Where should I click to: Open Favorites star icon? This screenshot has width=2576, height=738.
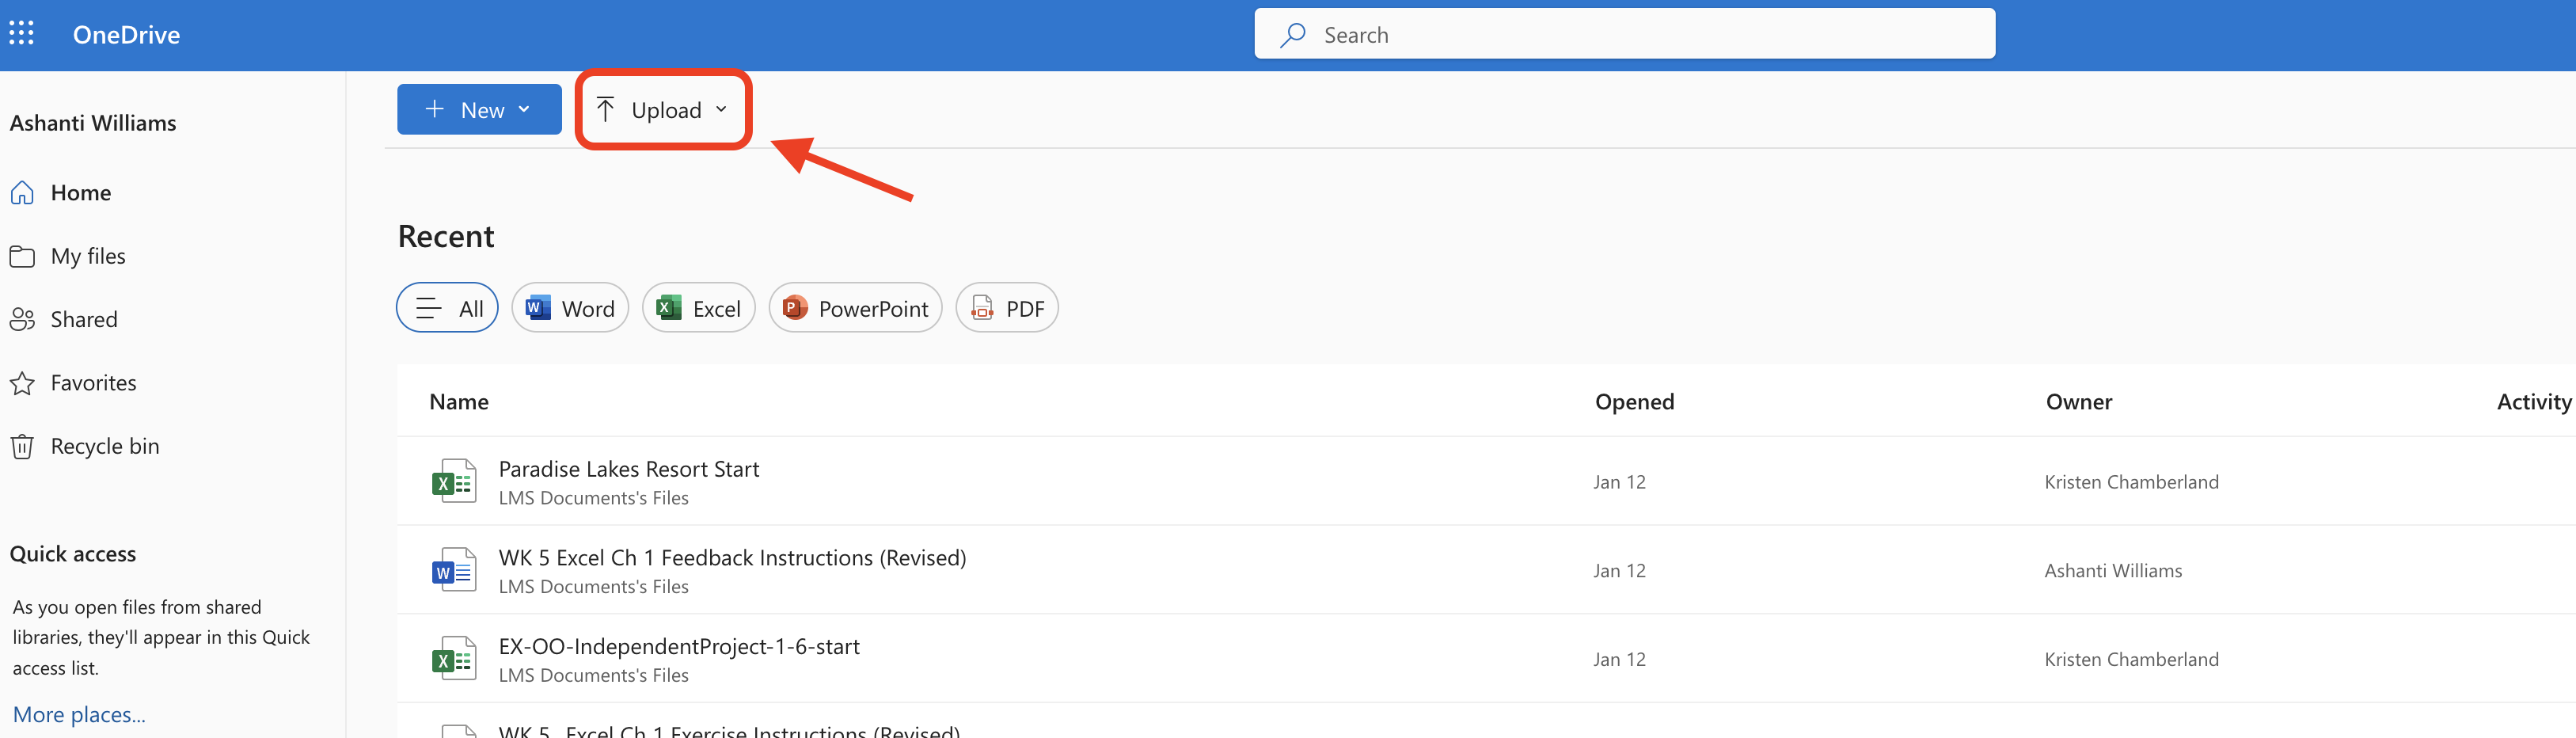[22, 383]
